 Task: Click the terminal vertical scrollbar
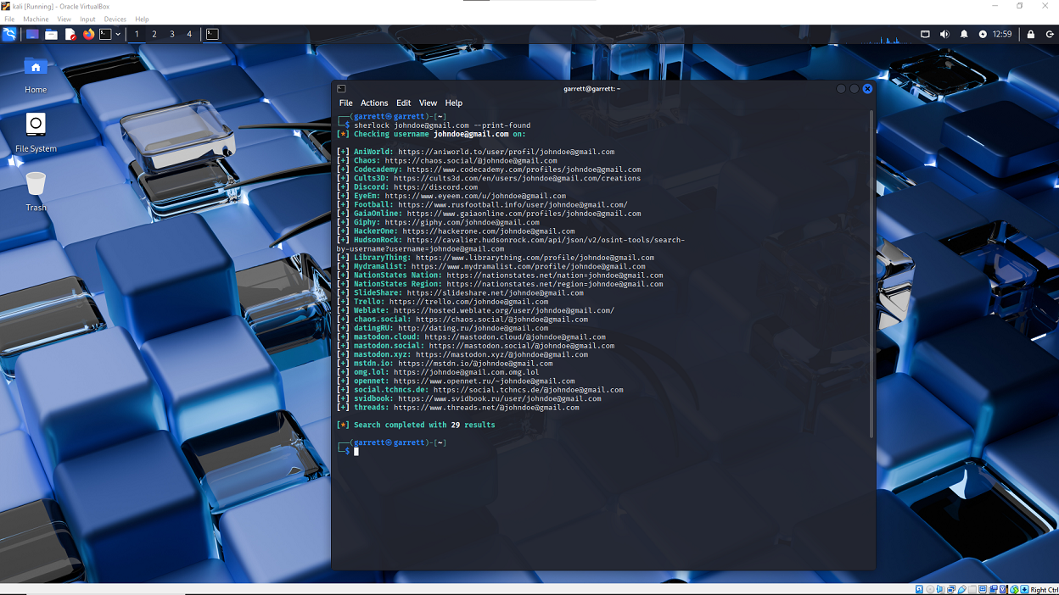pos(871,275)
